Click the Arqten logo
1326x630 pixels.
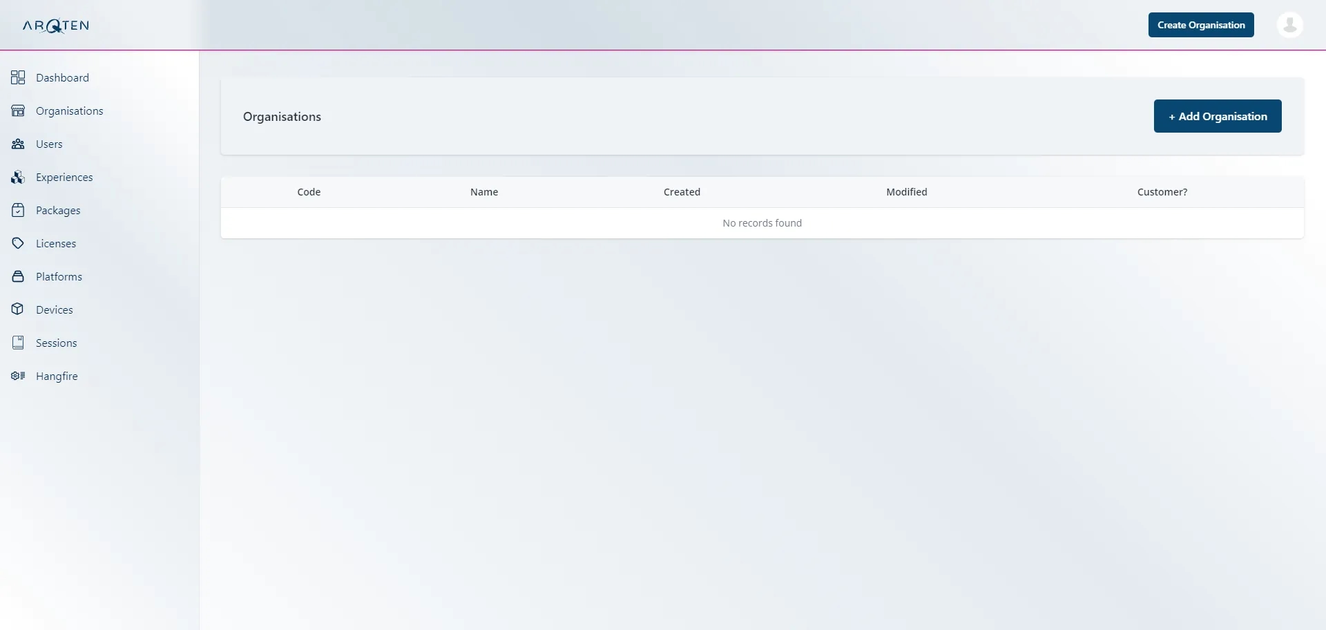click(x=56, y=26)
